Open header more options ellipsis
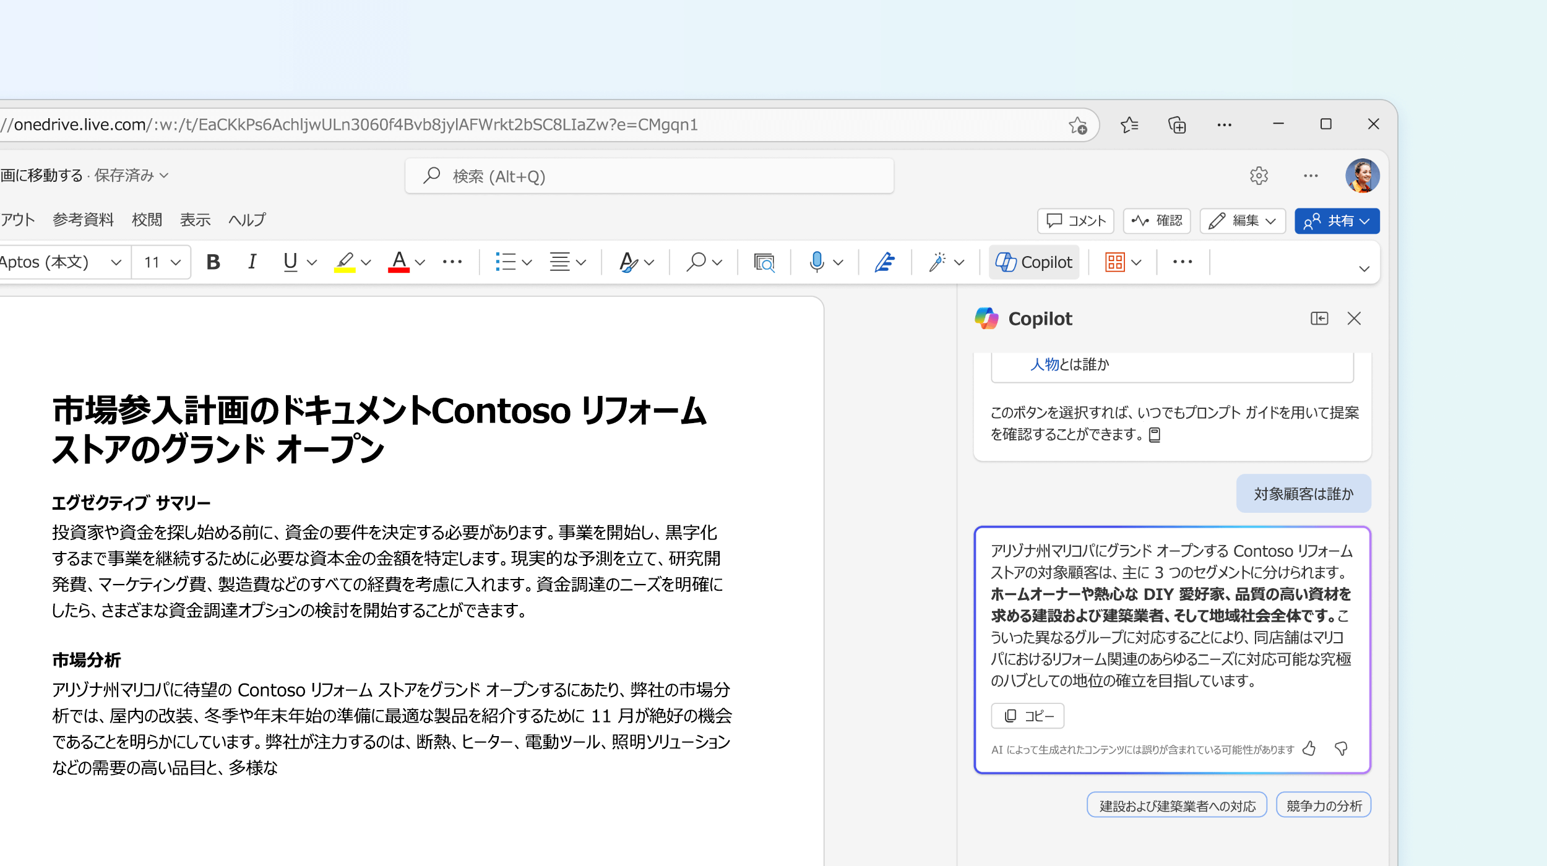1547x866 pixels. coord(1311,176)
